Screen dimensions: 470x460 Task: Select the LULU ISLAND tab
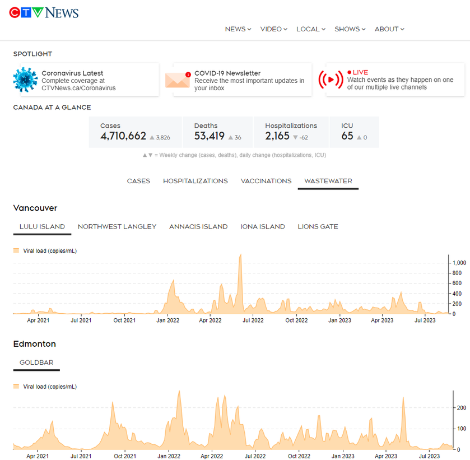point(42,227)
